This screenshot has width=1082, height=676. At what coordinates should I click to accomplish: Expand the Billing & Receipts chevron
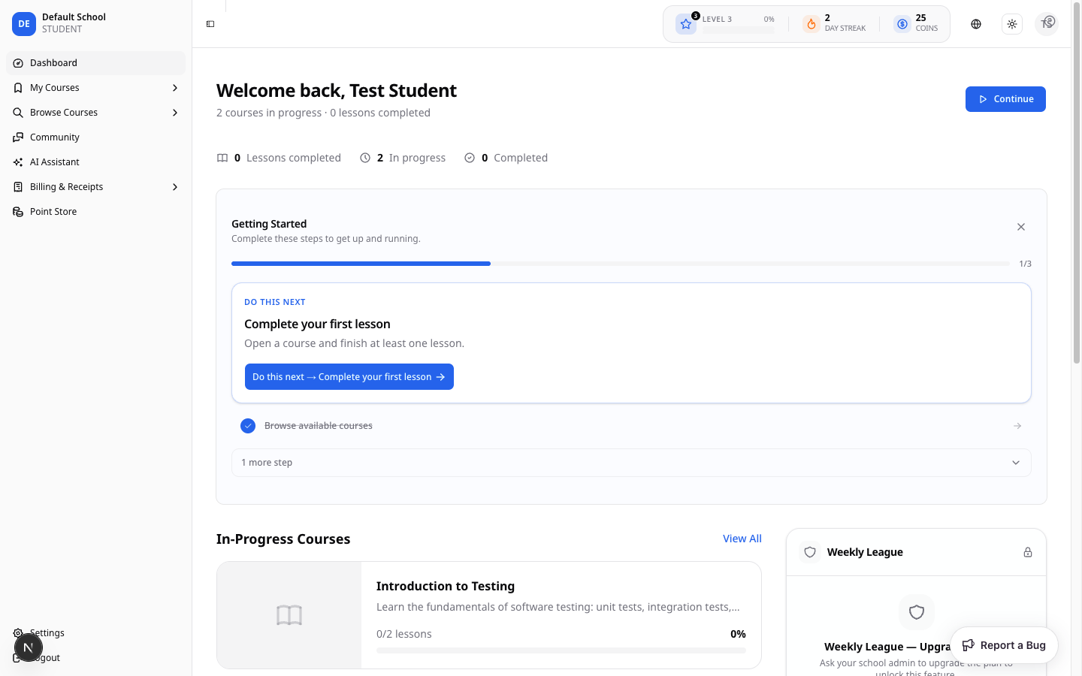coord(175,187)
